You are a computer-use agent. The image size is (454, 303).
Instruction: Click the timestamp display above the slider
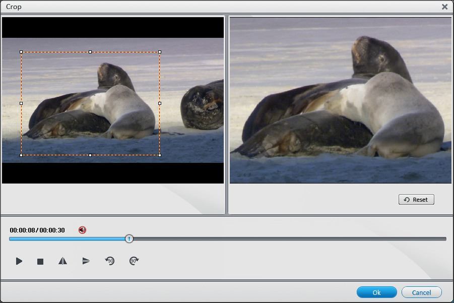click(38, 229)
